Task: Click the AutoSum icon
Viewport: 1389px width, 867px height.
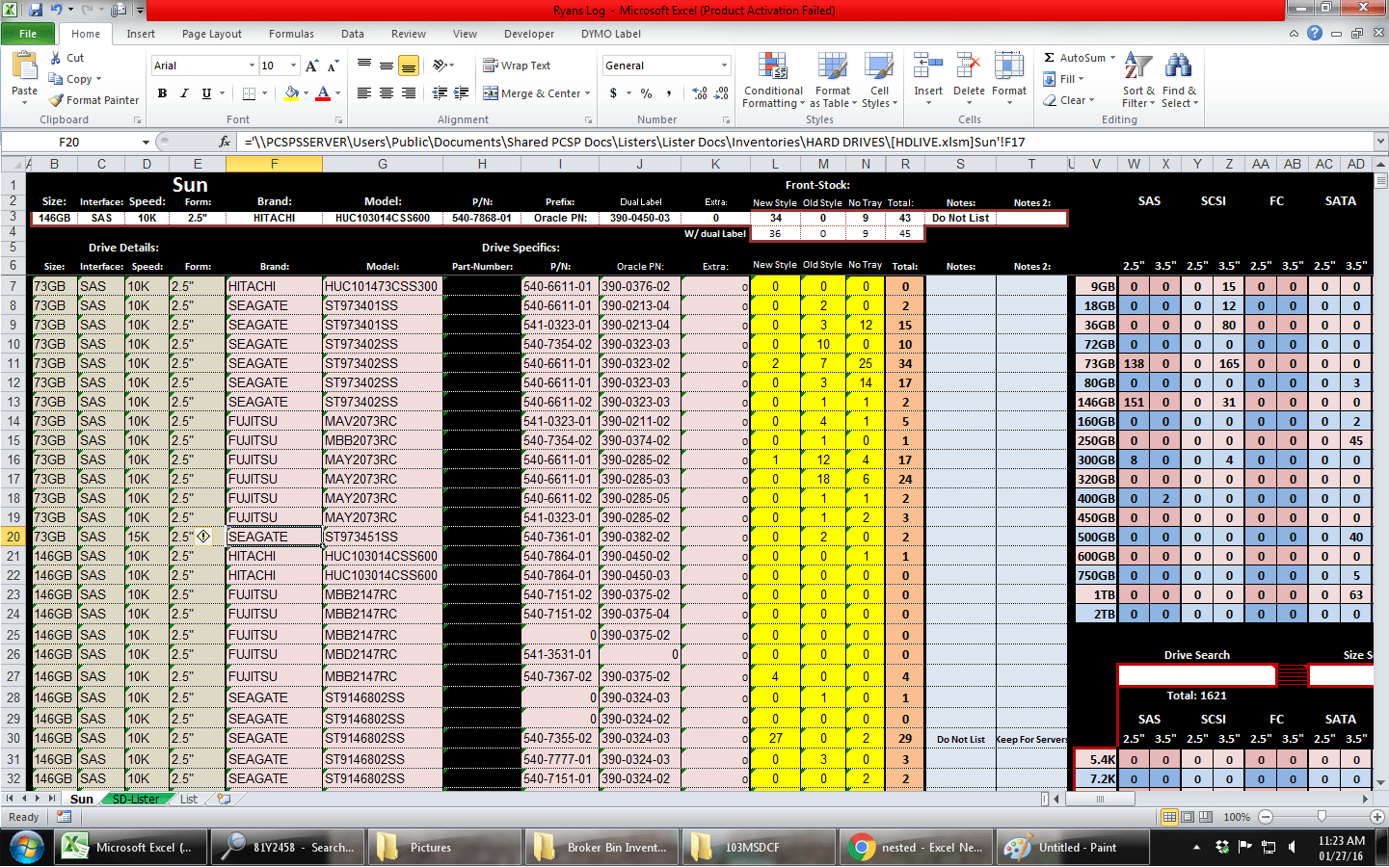Action: coord(1073,57)
